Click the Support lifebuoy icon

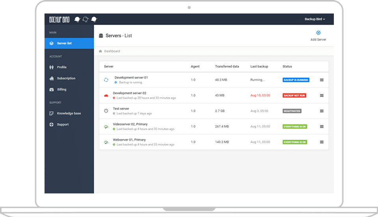coord(51,124)
